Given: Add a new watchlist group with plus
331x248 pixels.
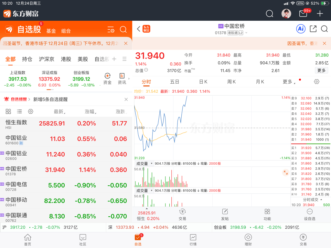Looking at the screenshot, I should click(x=114, y=59).
